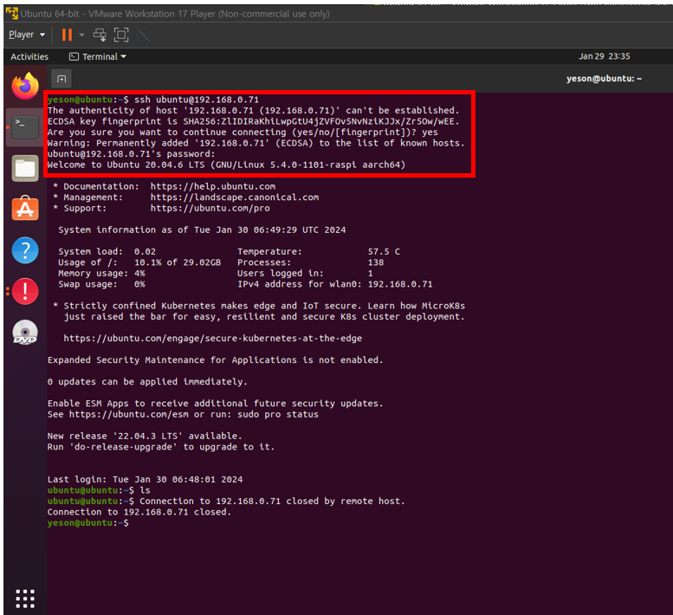Click the 'Swap usage: 0%' entry

(x=101, y=284)
